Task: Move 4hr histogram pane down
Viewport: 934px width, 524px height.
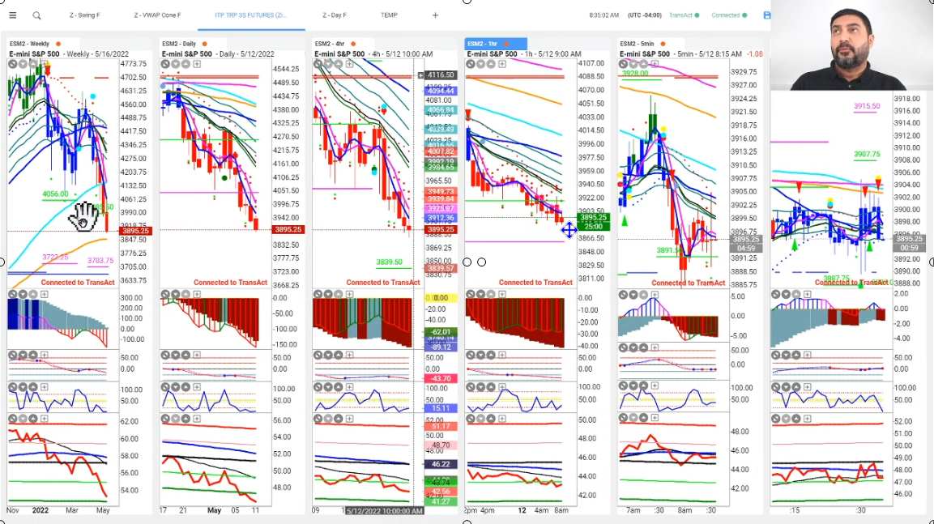Action: click(328, 294)
